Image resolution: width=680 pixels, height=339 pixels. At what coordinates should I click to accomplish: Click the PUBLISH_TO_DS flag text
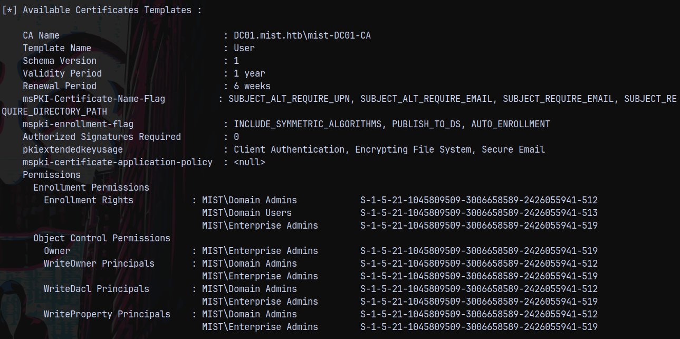tap(426, 124)
